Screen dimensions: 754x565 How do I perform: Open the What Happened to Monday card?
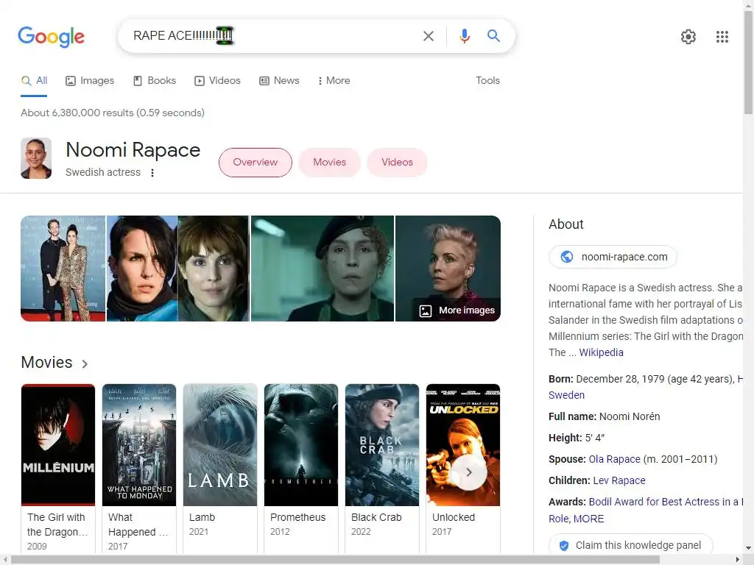coord(139,468)
